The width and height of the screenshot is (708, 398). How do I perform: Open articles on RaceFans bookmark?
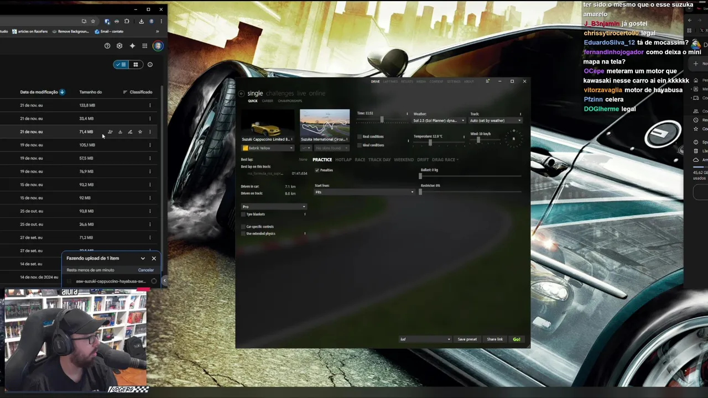pos(30,32)
